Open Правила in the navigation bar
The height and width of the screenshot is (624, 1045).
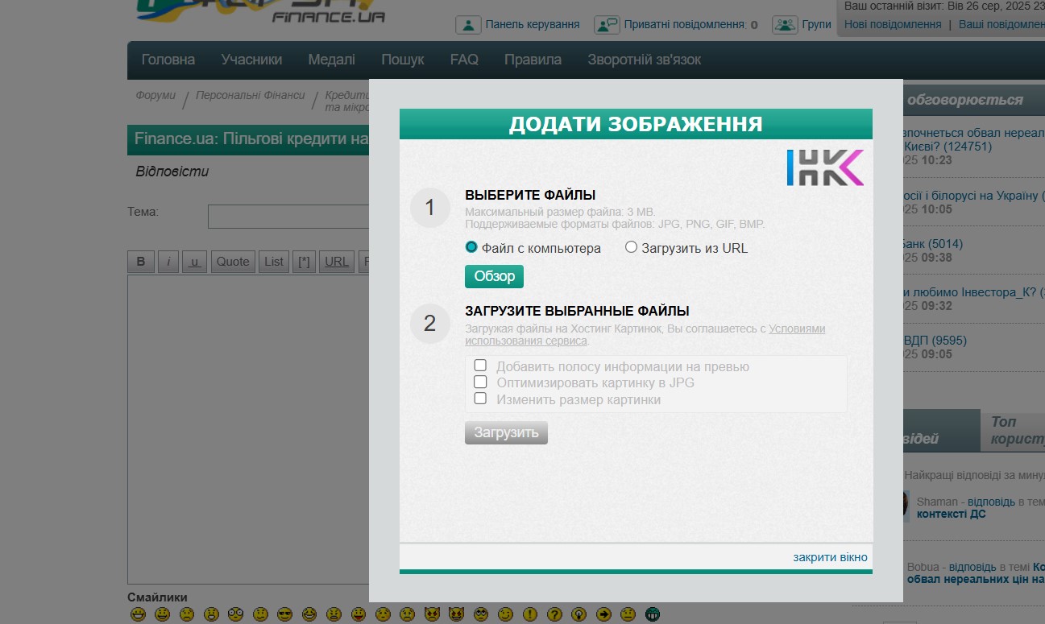pyautogui.click(x=533, y=60)
